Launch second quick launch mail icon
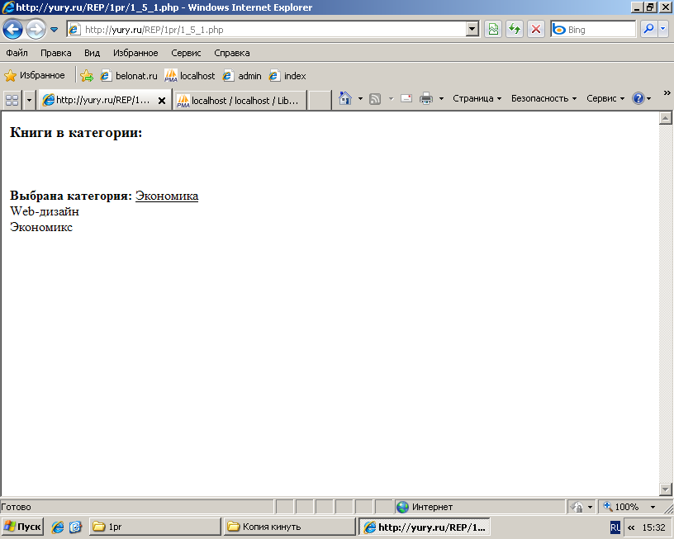Viewport: 674px width, 539px height. [x=75, y=527]
